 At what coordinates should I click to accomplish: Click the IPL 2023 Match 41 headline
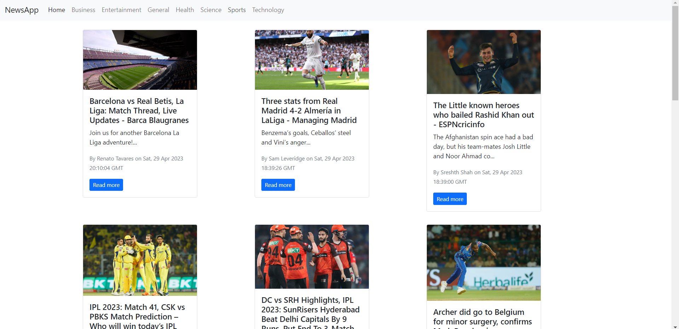pyautogui.click(x=137, y=316)
